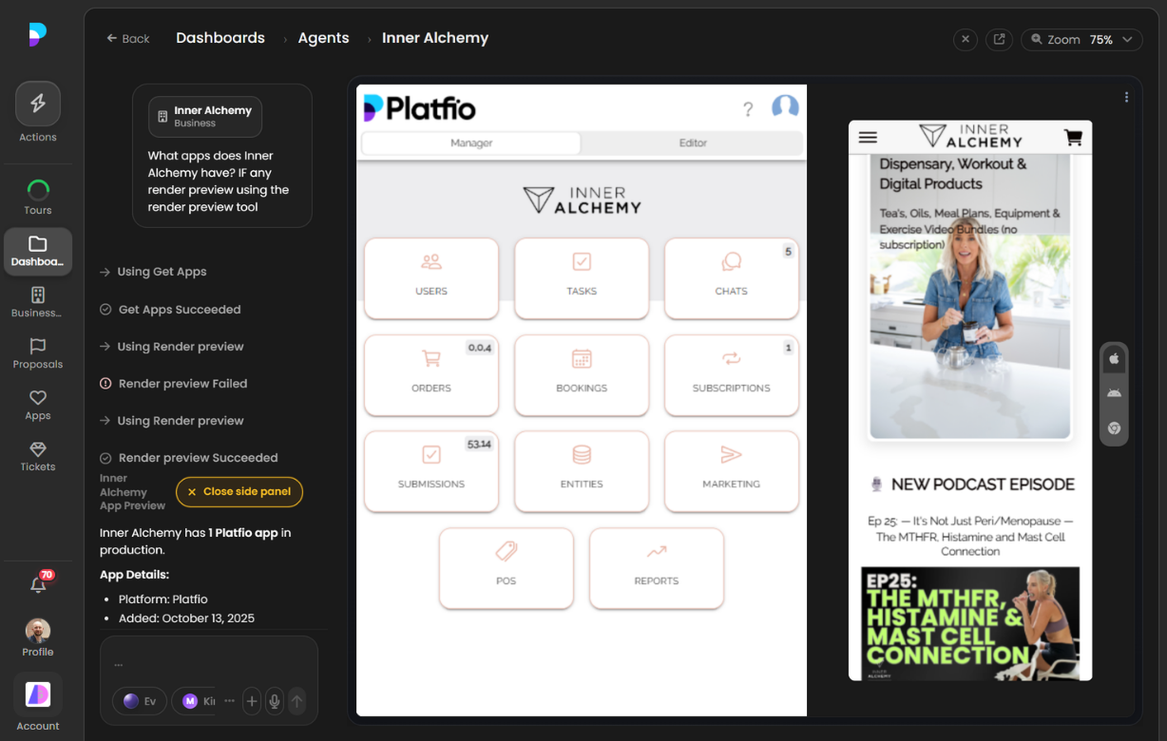The height and width of the screenshot is (741, 1167).
Task: Go to Agents breadcrumb
Action: [x=323, y=38]
